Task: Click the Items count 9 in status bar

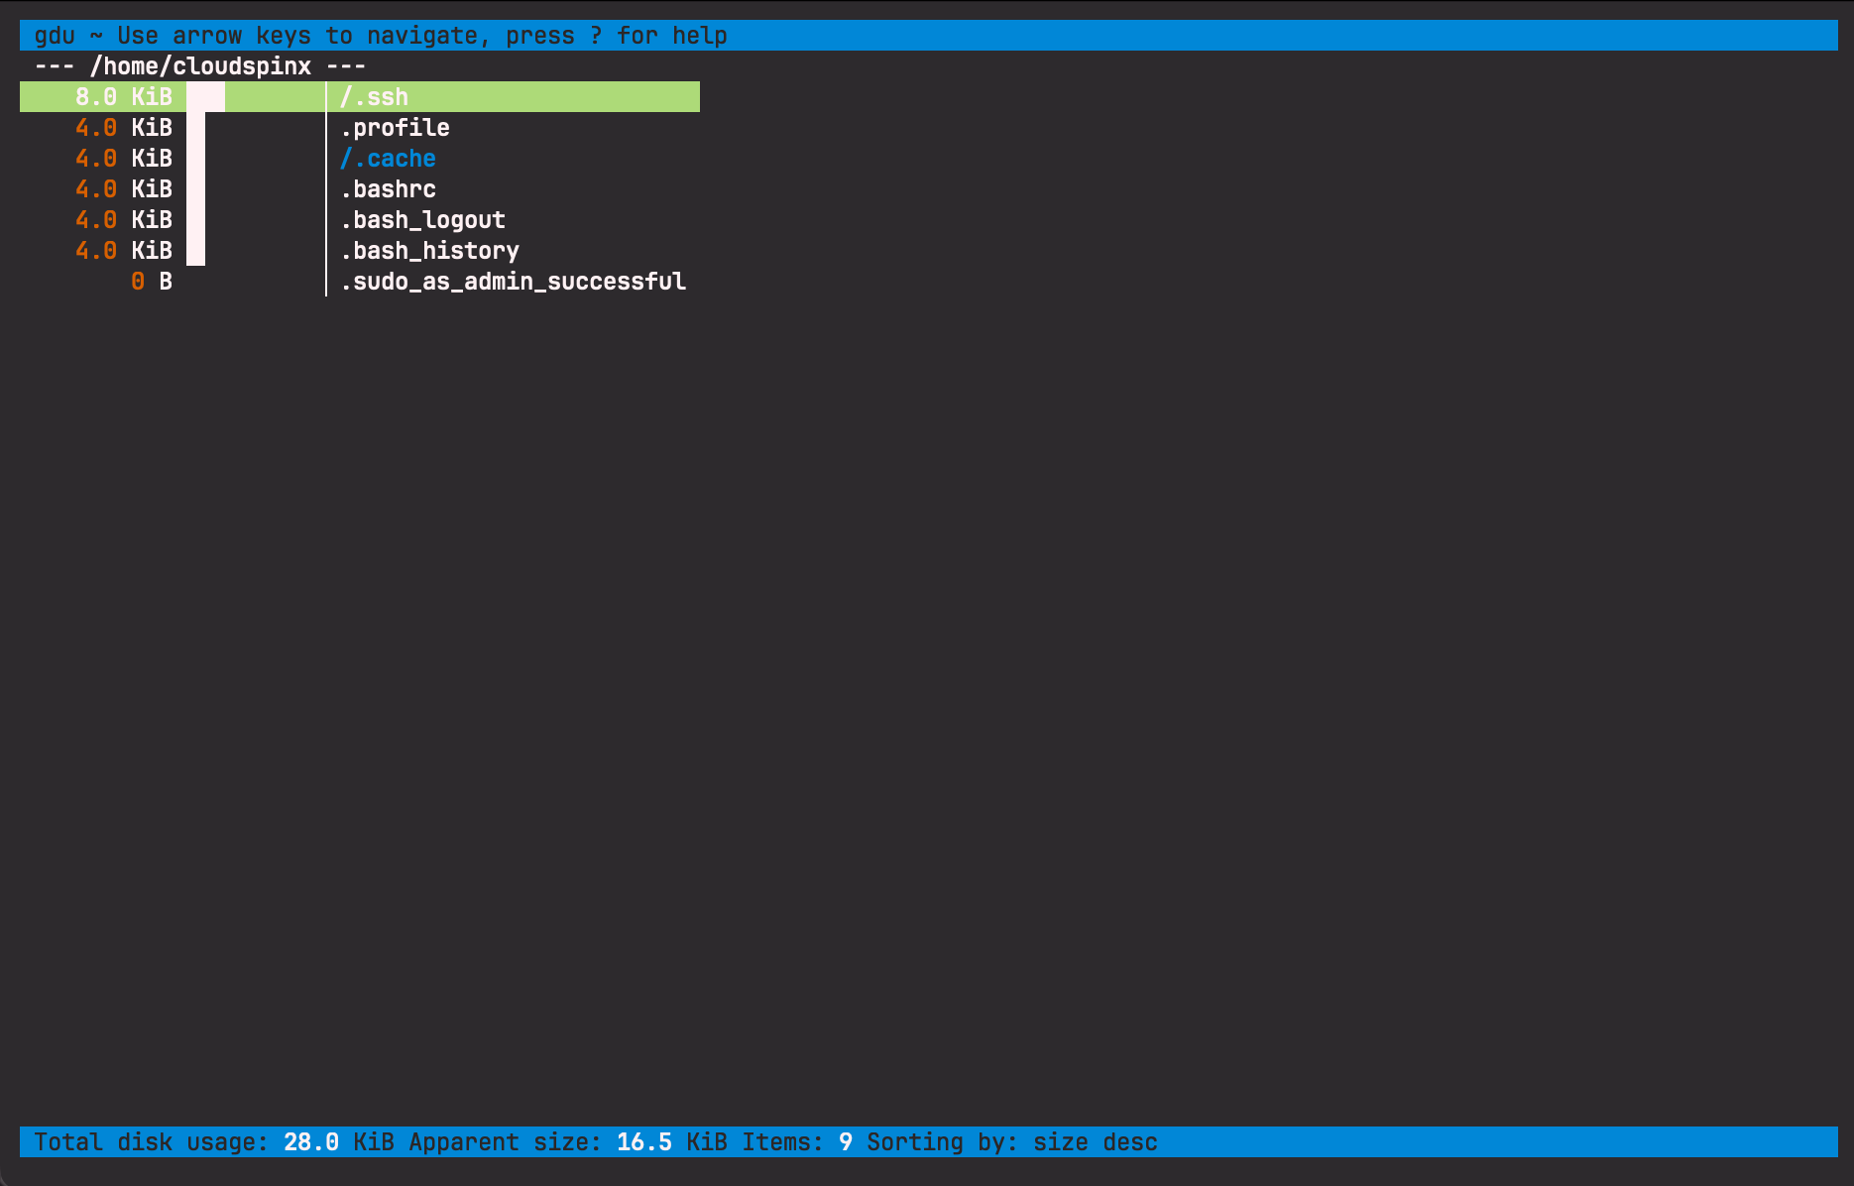Action: pyautogui.click(x=844, y=1142)
